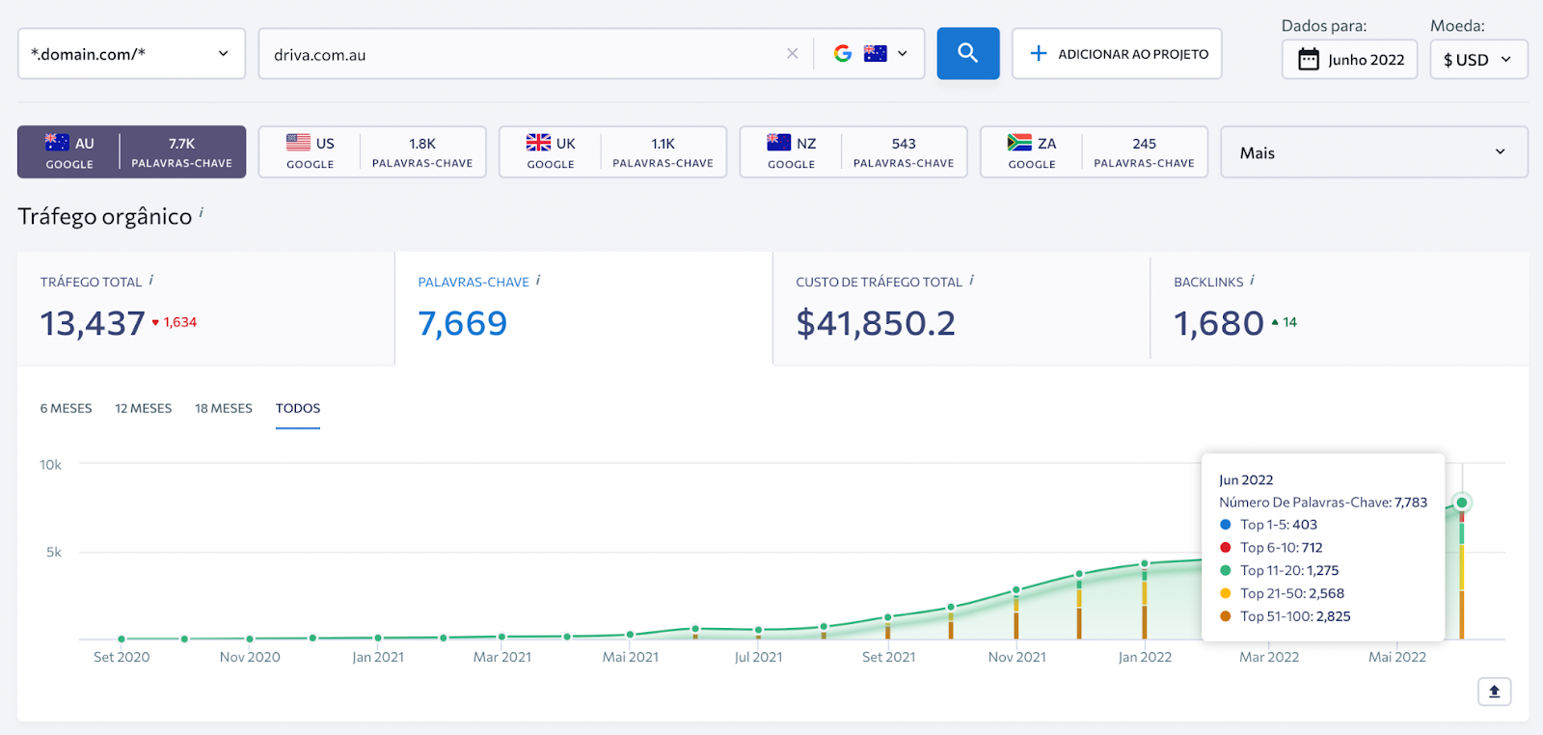The image size is (1543, 735).
Task: Click the Nov 2021 data point on chart
Action: 1015,590
